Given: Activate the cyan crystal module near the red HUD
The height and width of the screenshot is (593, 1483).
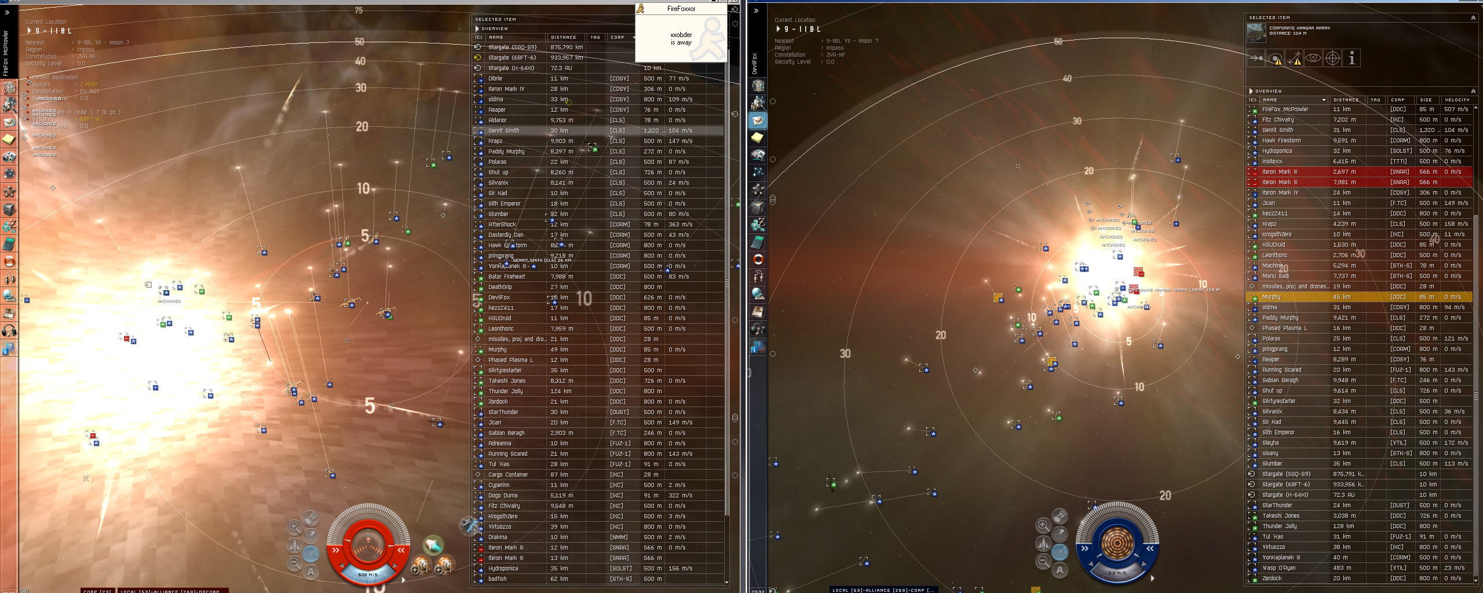Looking at the screenshot, I should 433,545.
